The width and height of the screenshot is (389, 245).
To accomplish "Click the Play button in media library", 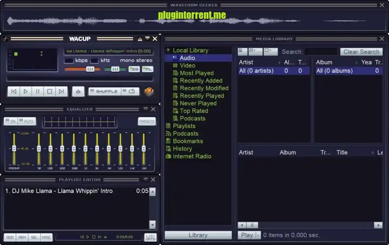I will click(x=247, y=235).
